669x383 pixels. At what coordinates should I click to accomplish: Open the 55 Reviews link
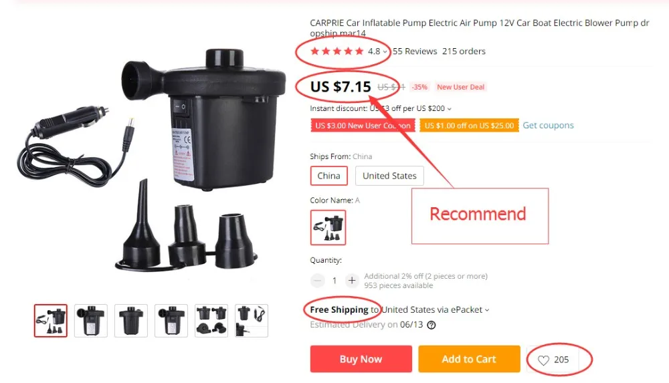click(x=415, y=51)
